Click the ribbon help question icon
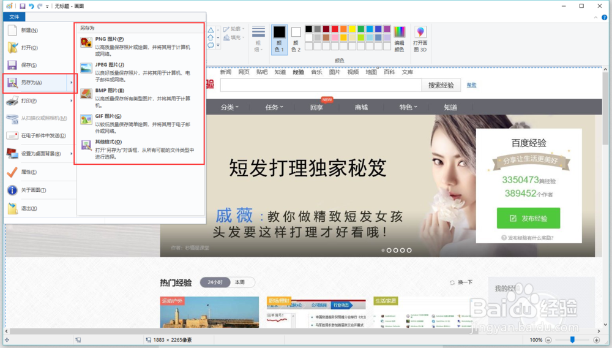 (605, 17)
